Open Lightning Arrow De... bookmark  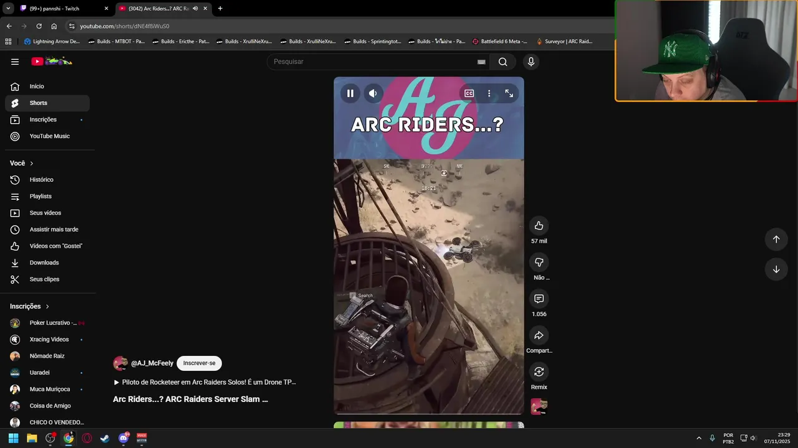pos(52,42)
